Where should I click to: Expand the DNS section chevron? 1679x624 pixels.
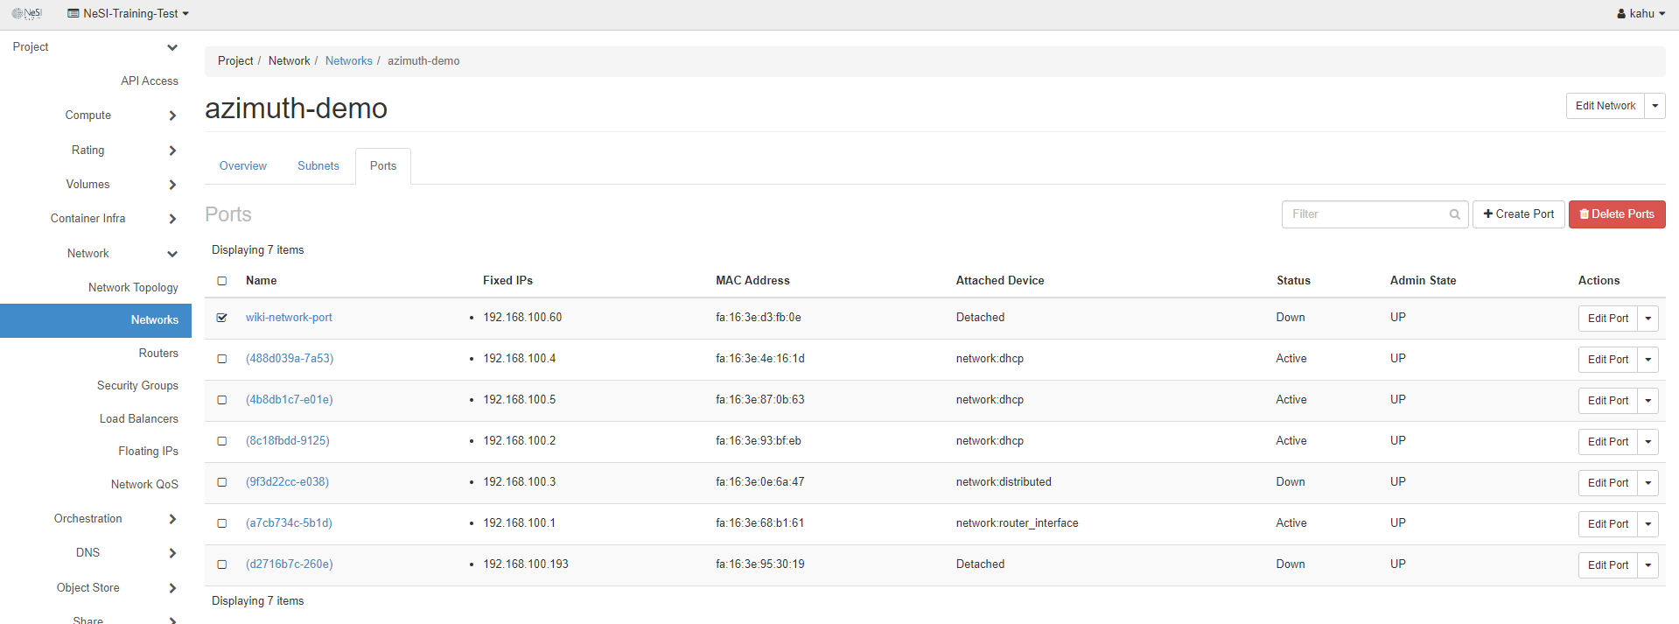coord(172,553)
